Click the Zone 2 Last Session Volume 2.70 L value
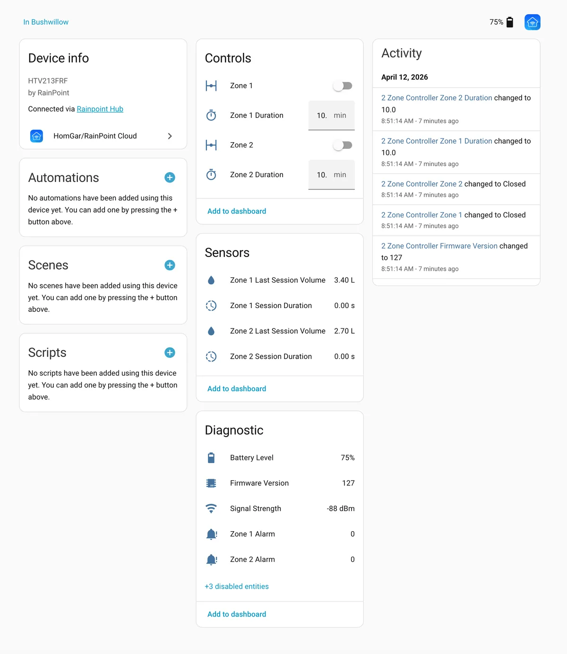This screenshot has width=567, height=654. pyautogui.click(x=344, y=331)
